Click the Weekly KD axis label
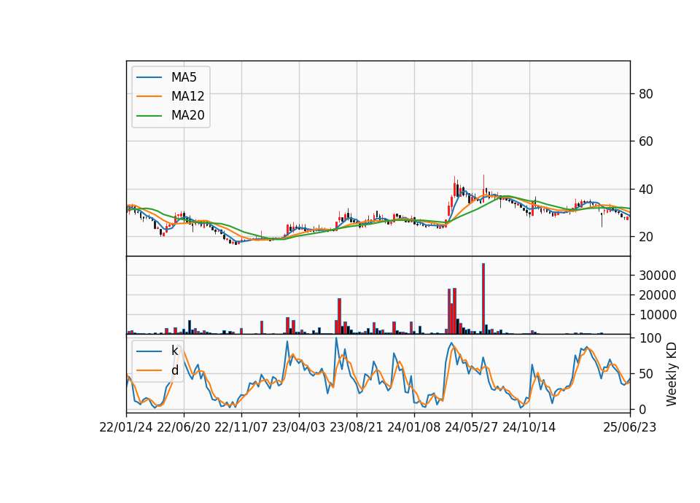The width and height of the screenshot is (700, 503). tap(671, 374)
